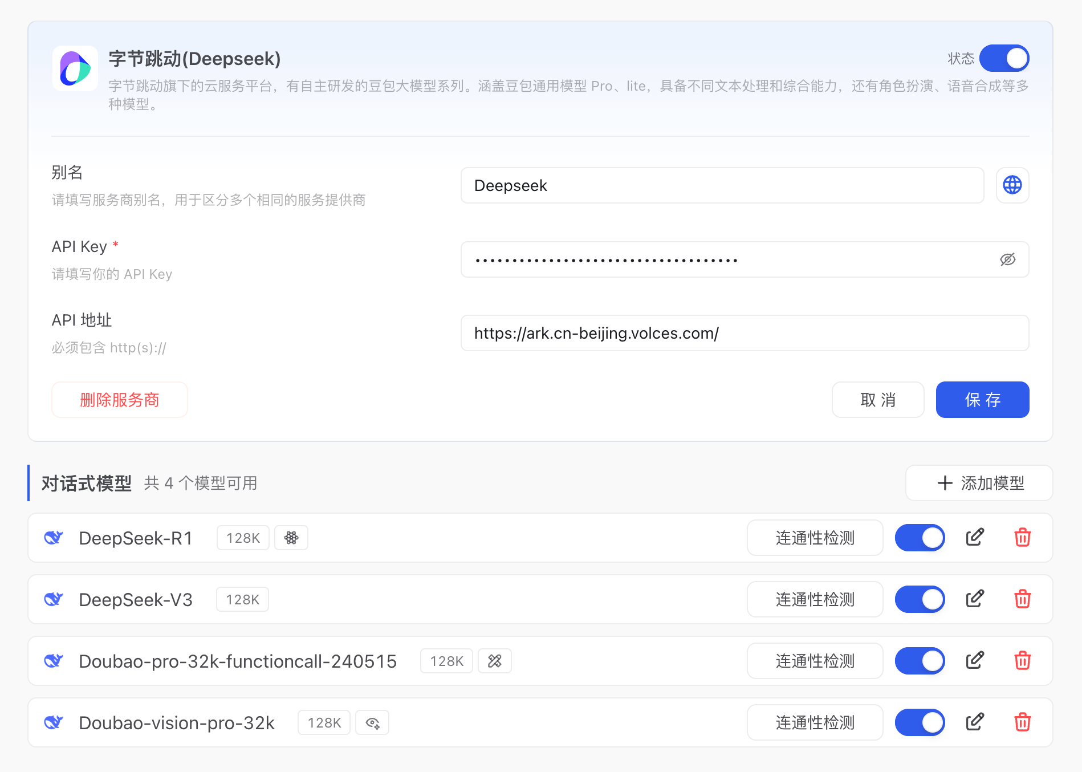Click the DeepSeek-R1 model name

pyautogui.click(x=136, y=538)
